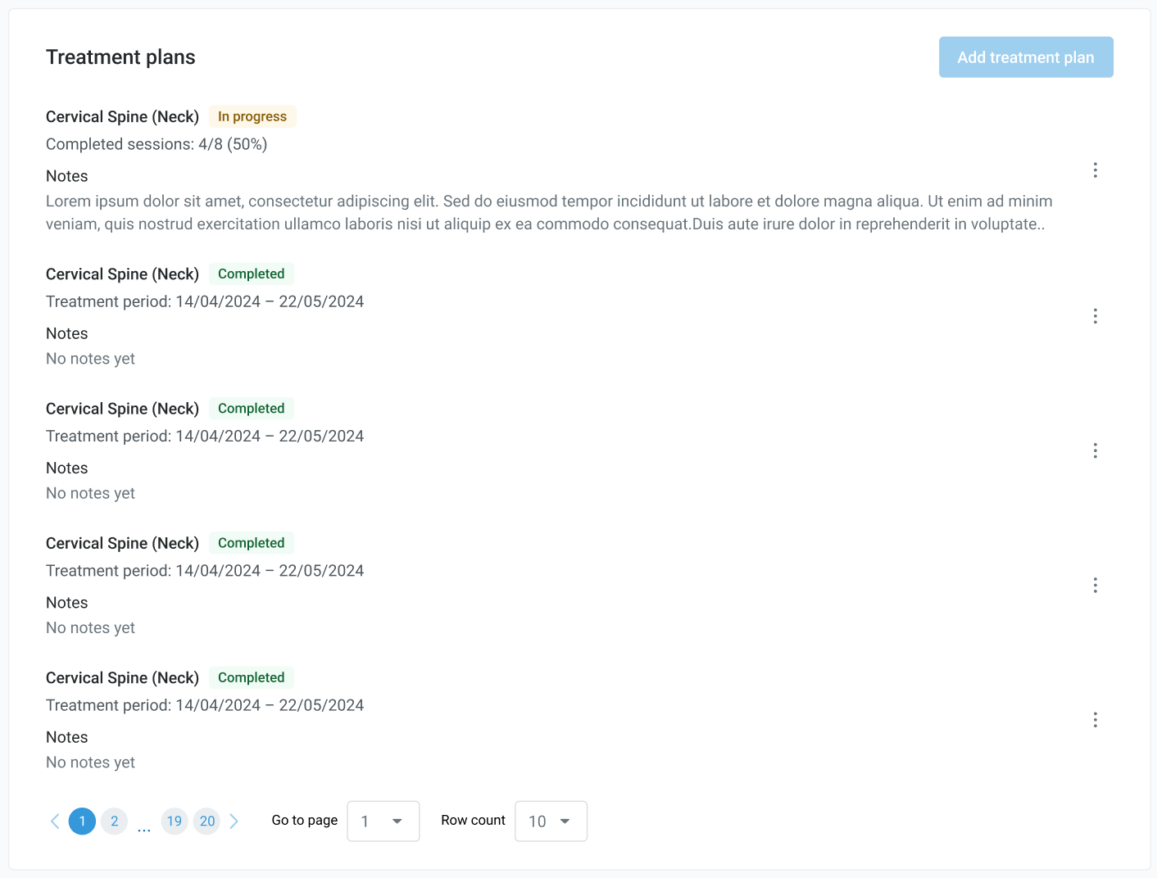Open three-dot menu for last Completed plan
The image size is (1157, 878).
(1095, 720)
